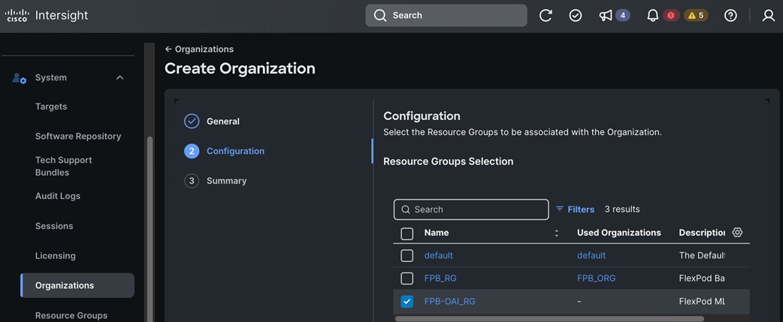Open the default used organization link

coord(591,255)
